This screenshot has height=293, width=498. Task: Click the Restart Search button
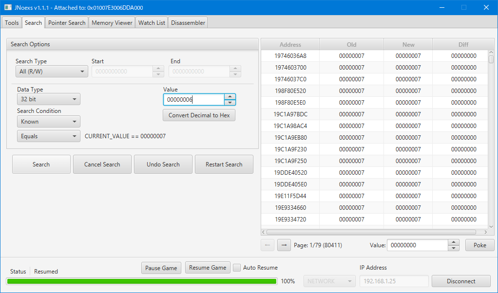click(224, 164)
